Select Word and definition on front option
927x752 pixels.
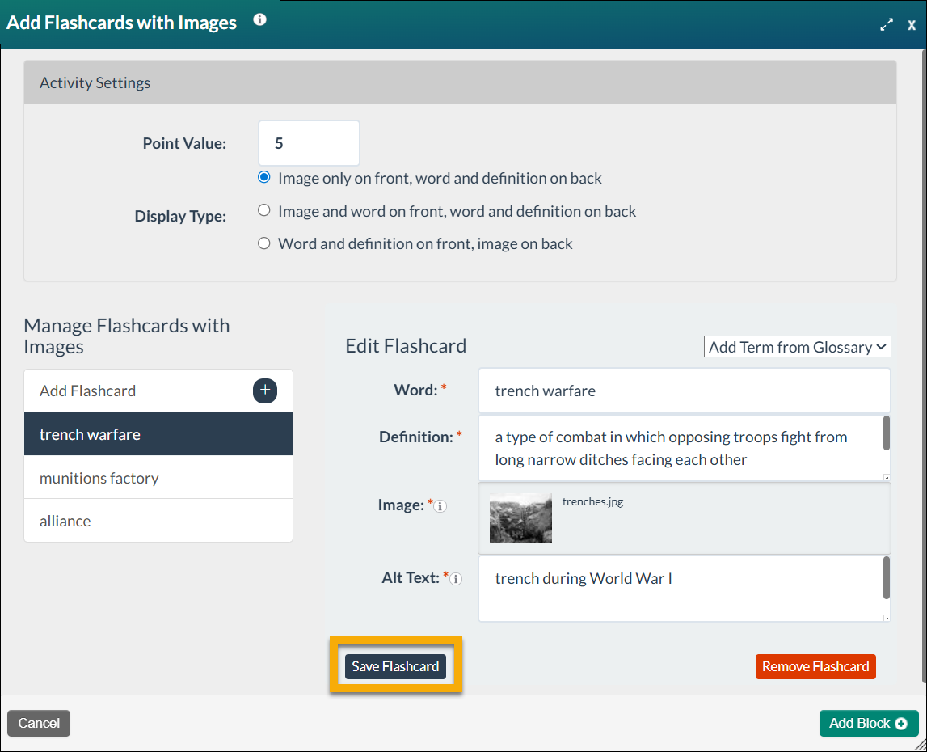point(264,243)
